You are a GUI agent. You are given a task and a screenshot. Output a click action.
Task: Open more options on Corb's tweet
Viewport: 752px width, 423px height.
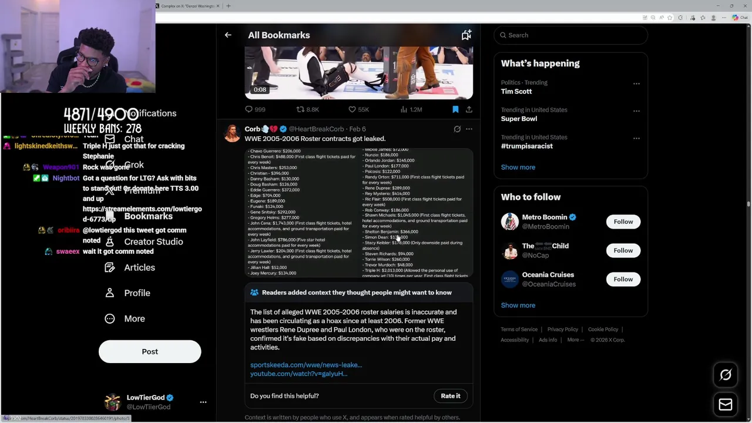(469, 129)
